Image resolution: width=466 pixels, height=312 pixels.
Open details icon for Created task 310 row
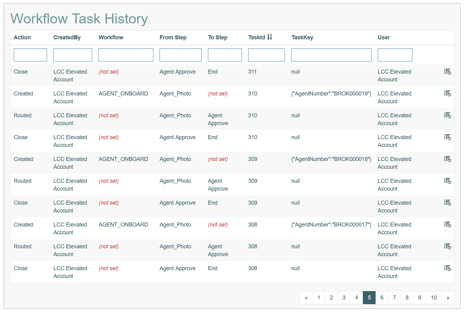click(x=447, y=94)
